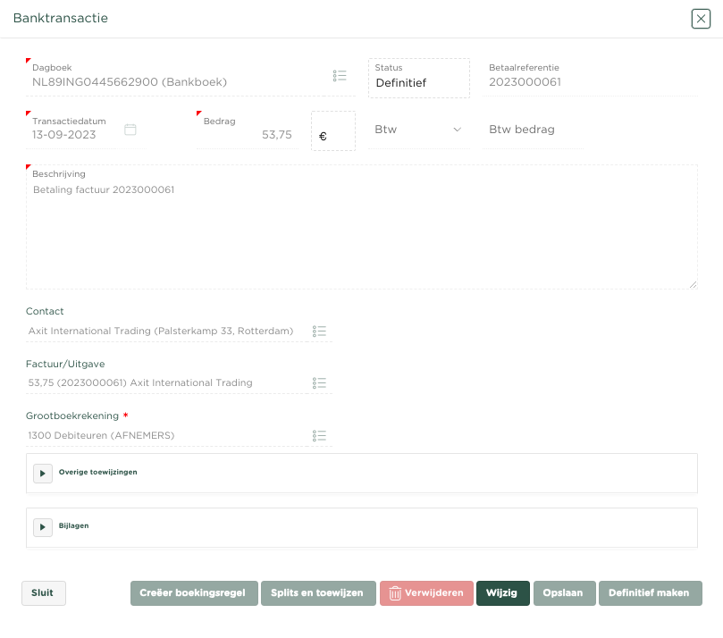
Task: Click into the Beschrijving text area
Action: [361, 237]
